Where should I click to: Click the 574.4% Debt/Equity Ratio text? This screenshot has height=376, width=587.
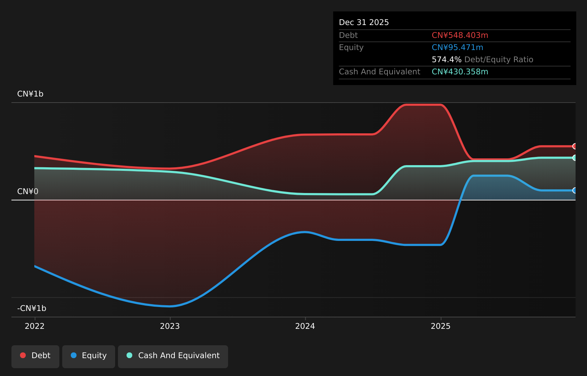click(483, 60)
